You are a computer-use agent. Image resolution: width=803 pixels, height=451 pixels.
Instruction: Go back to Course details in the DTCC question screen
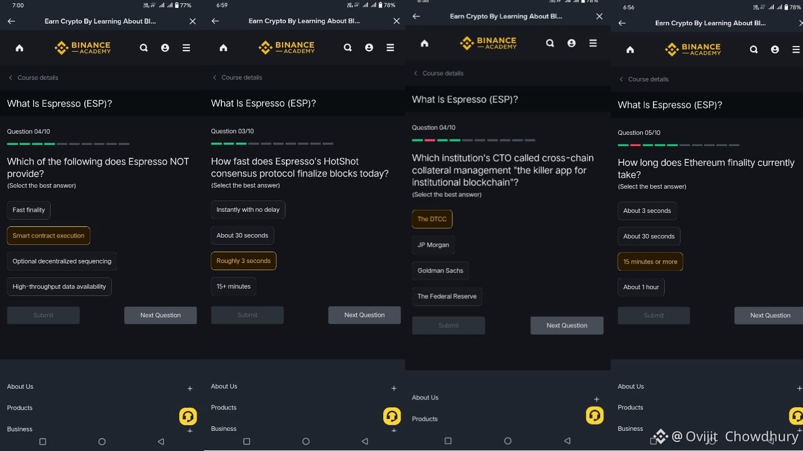[x=438, y=74]
